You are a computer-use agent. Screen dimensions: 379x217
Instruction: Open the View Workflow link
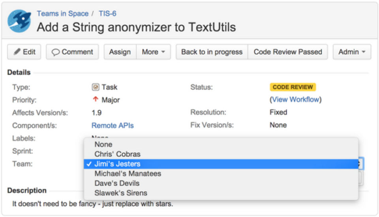296,99
